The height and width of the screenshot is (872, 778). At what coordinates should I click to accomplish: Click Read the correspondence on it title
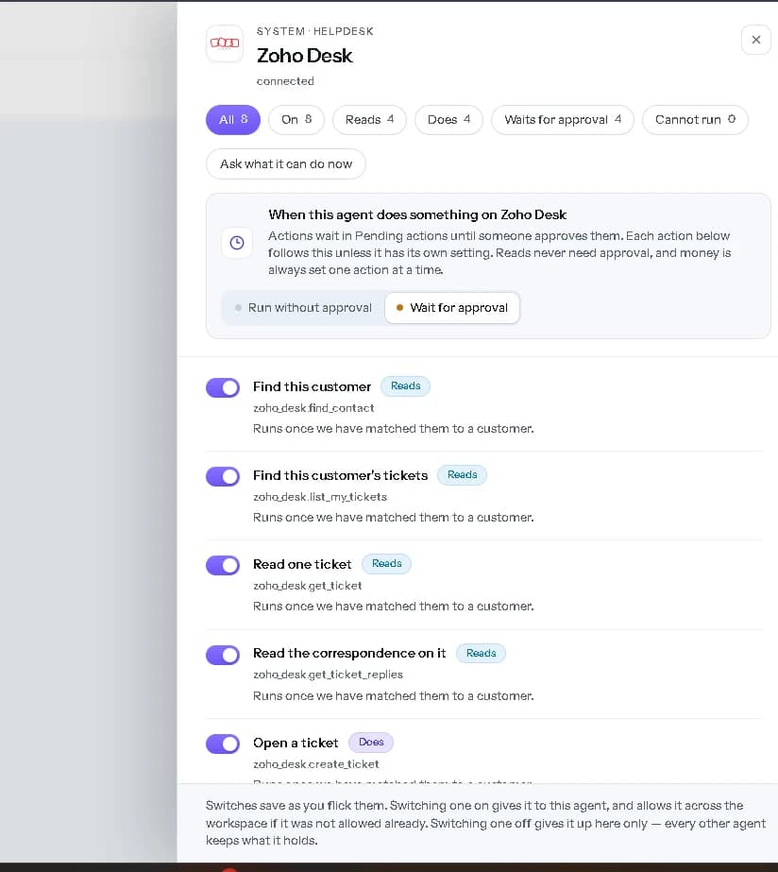tap(349, 654)
